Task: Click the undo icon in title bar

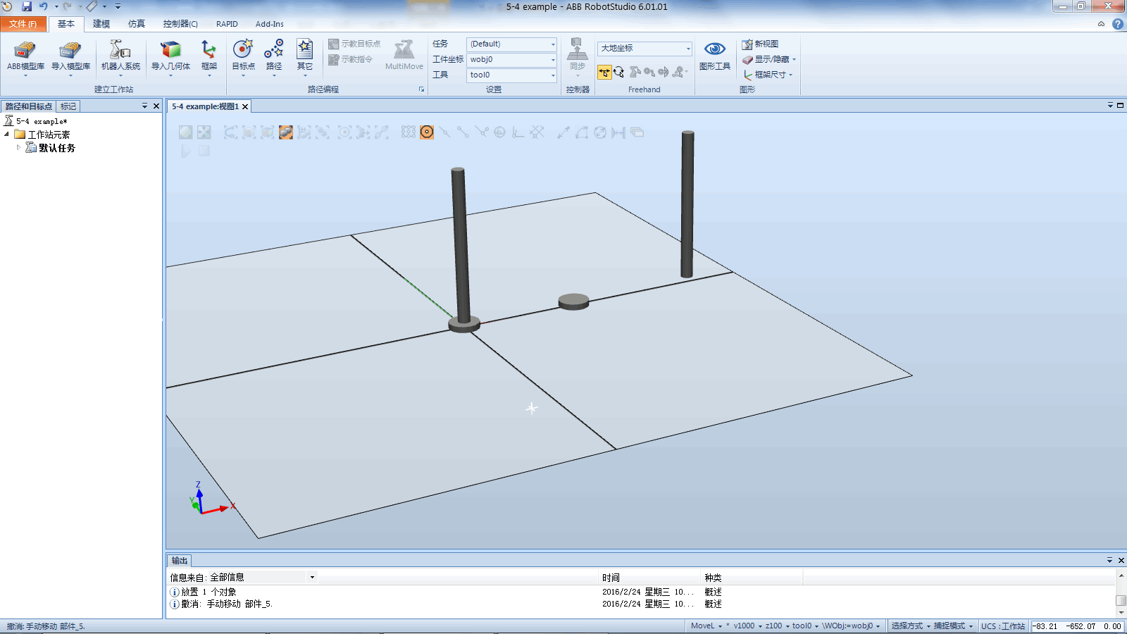Action: click(44, 6)
